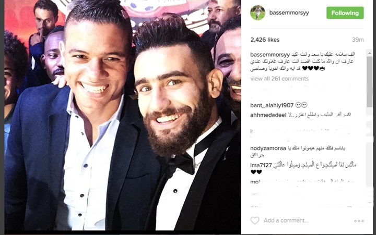Click the comments scrollbar down arrow
Viewport: 376px width, 235px height.
pyautogui.click(x=369, y=203)
